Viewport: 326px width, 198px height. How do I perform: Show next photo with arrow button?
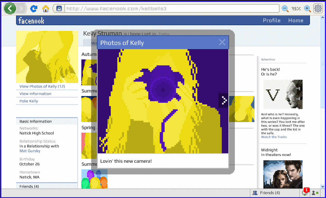[x=223, y=100]
